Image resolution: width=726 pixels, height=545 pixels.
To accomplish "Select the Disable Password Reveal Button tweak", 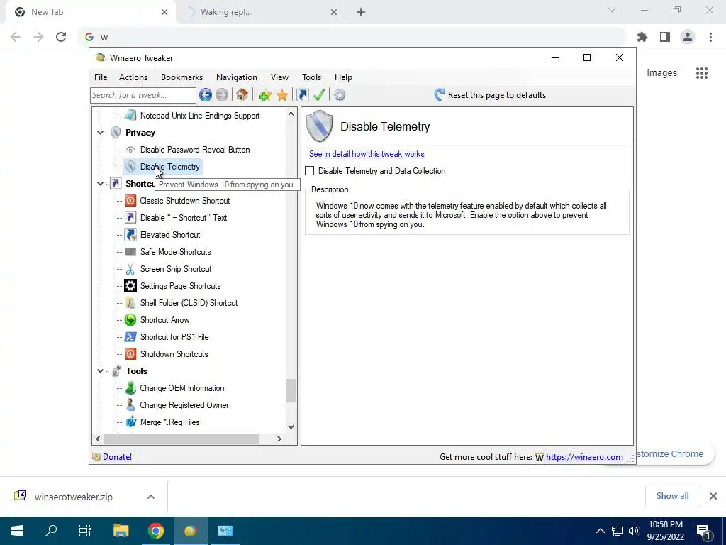I will (x=195, y=150).
